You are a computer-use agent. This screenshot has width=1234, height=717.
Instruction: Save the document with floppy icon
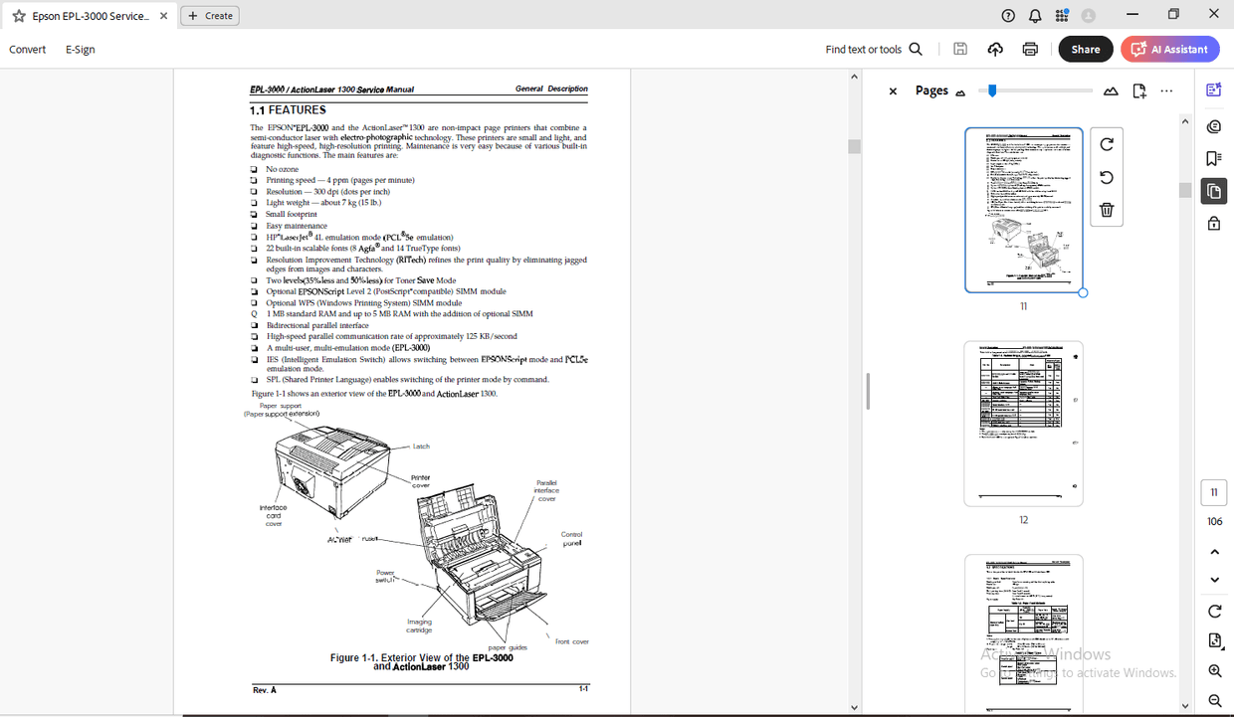pos(960,49)
